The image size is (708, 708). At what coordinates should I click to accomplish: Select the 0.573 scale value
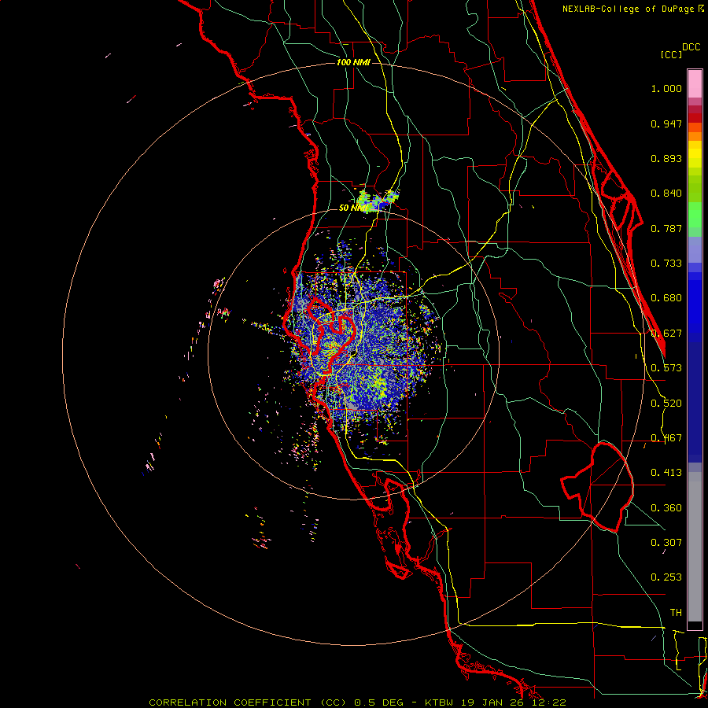coord(666,368)
